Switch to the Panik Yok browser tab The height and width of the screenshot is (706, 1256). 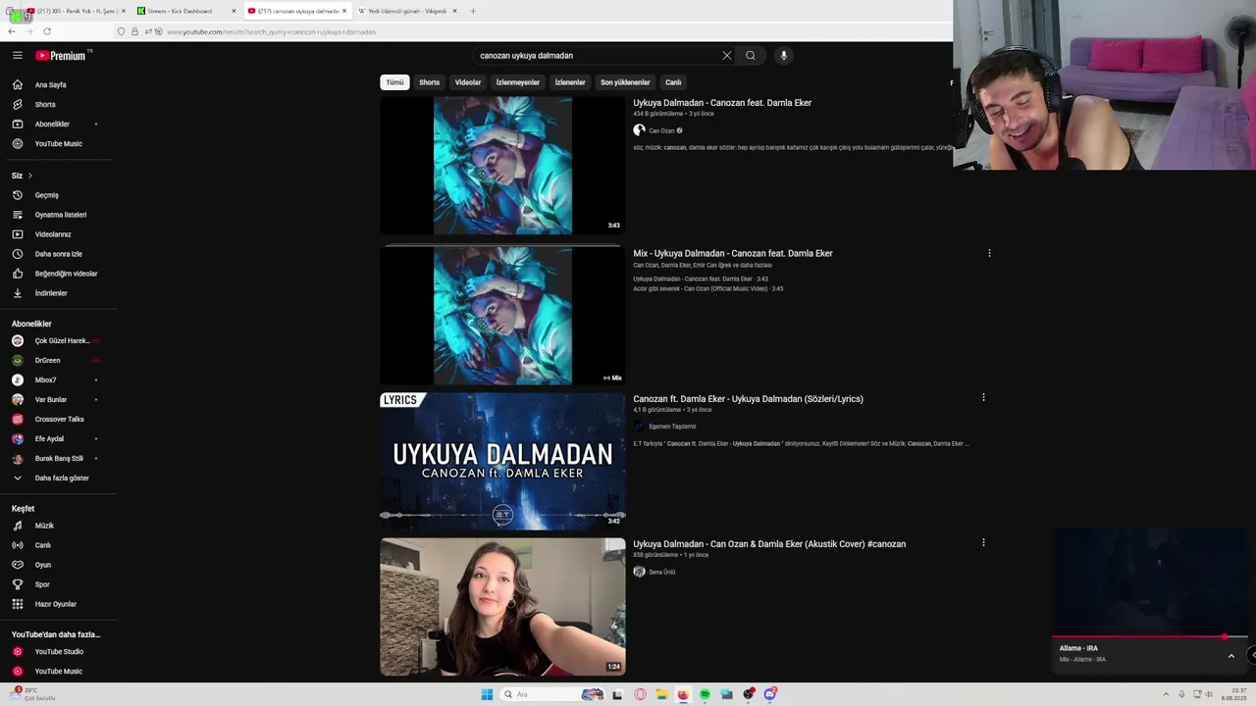pos(75,11)
